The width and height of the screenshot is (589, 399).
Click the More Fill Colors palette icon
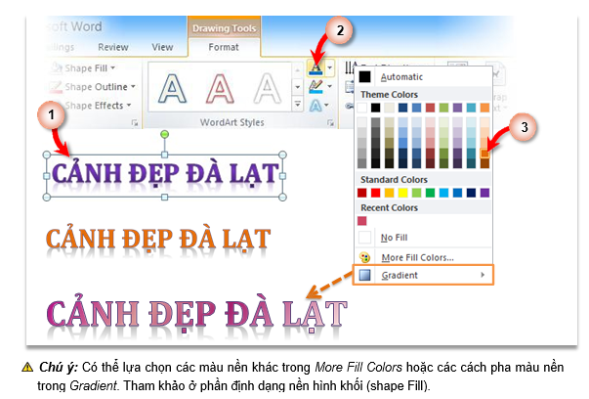pyautogui.click(x=365, y=257)
